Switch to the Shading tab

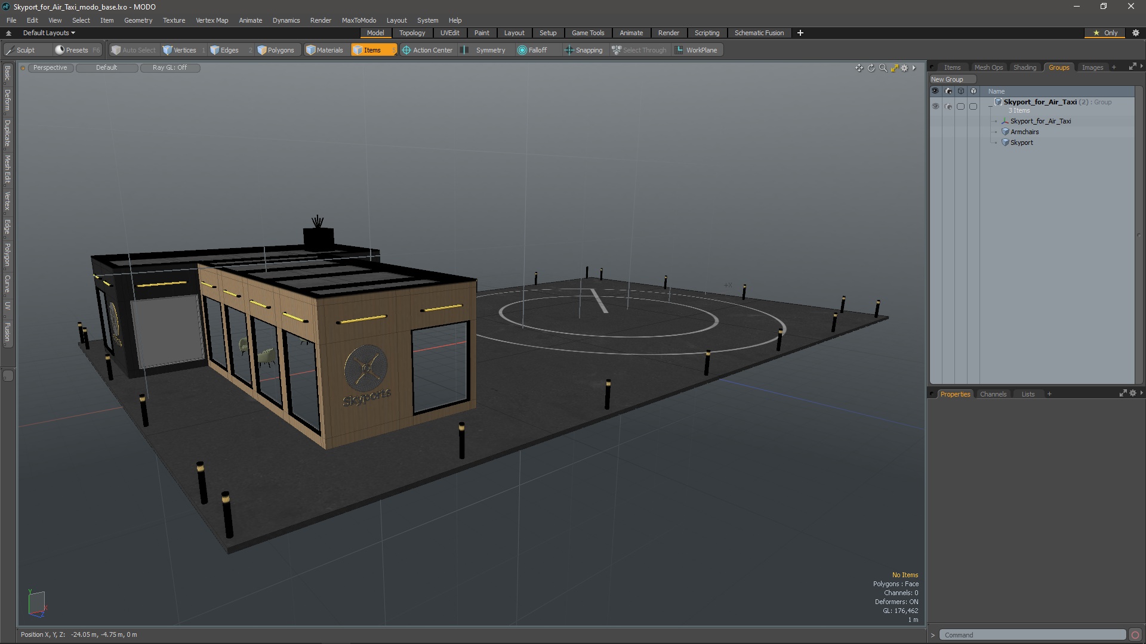coord(1024,67)
